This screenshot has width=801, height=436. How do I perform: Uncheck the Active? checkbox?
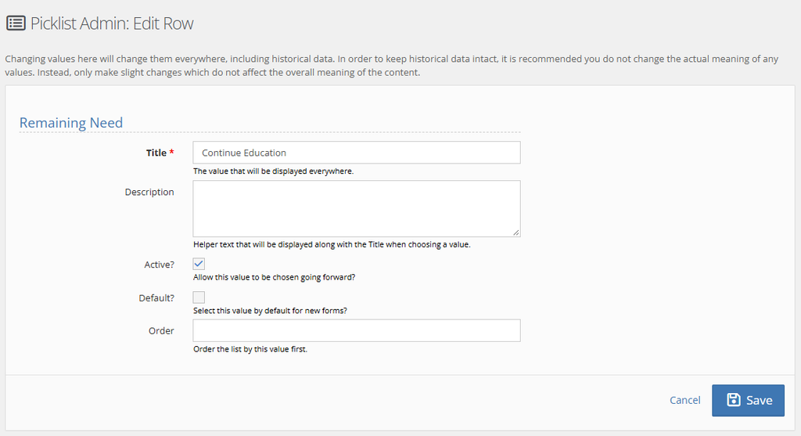(199, 264)
